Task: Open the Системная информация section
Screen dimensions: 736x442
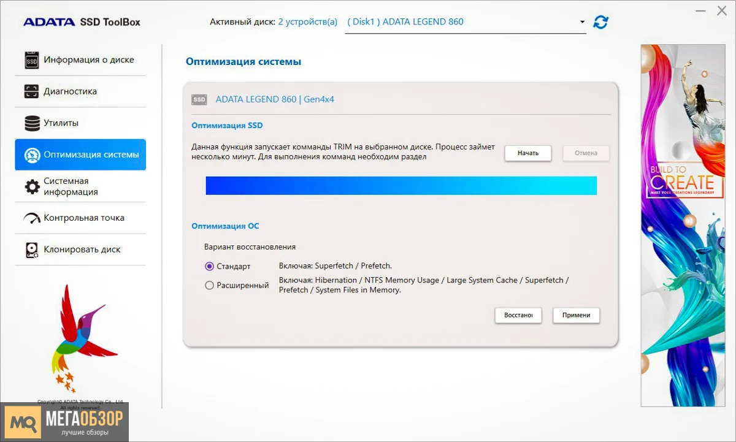Action: click(80, 186)
